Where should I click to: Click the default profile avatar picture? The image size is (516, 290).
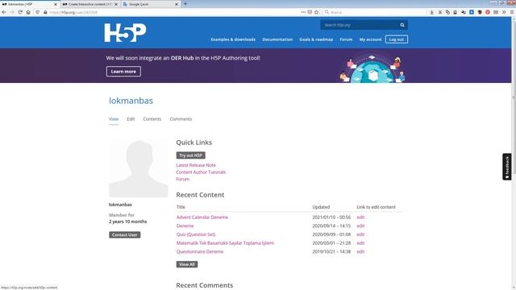pyautogui.click(x=139, y=168)
